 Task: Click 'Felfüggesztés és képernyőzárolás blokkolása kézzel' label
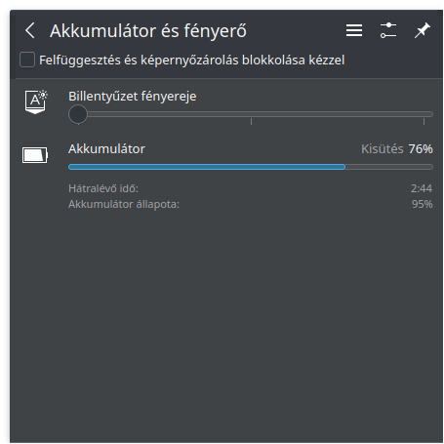[192, 61]
